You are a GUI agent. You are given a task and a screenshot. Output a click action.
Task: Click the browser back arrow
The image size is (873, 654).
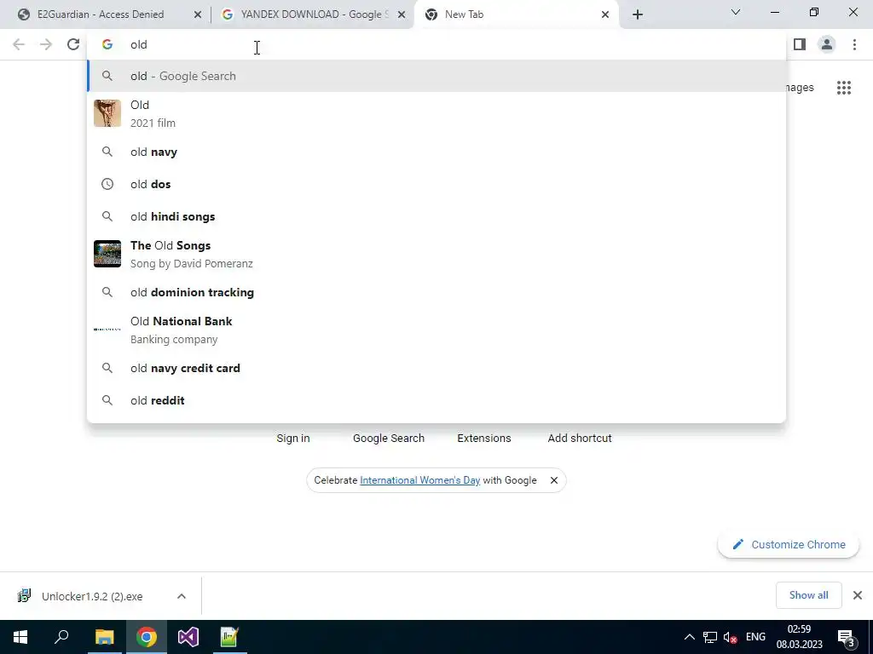[x=19, y=44]
